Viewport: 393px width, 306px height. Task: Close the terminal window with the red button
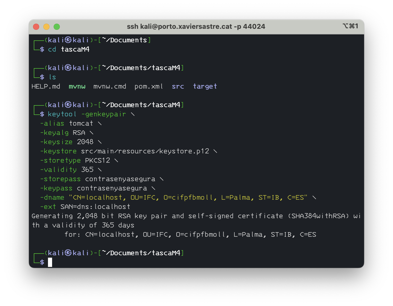tap(36, 27)
